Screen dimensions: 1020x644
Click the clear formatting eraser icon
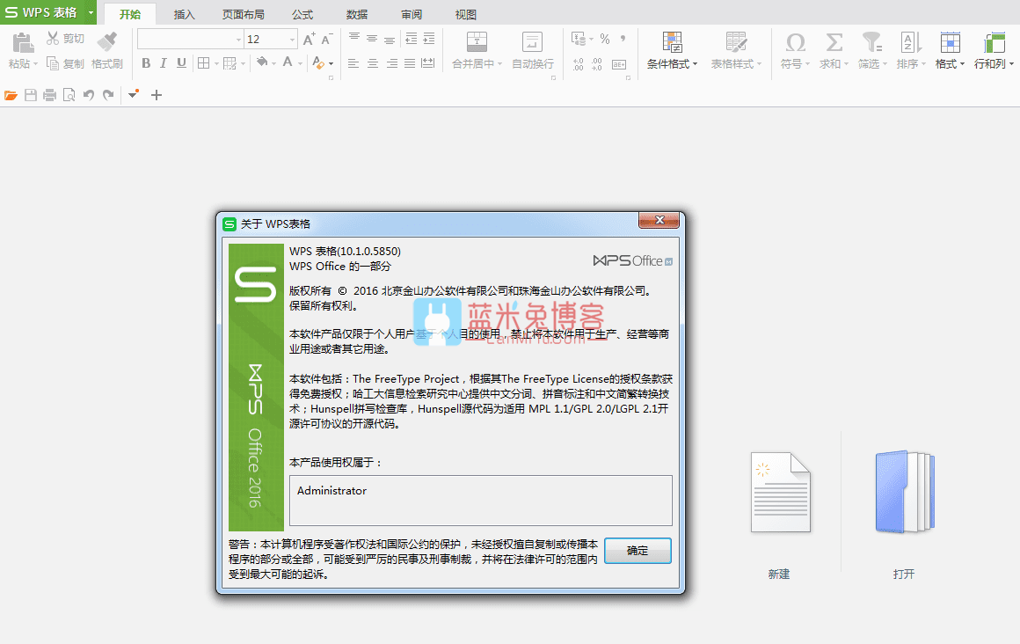point(318,62)
